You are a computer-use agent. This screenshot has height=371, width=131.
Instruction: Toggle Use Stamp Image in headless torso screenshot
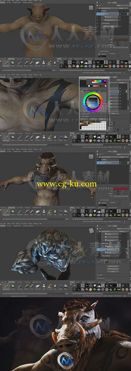tap(99, 51)
